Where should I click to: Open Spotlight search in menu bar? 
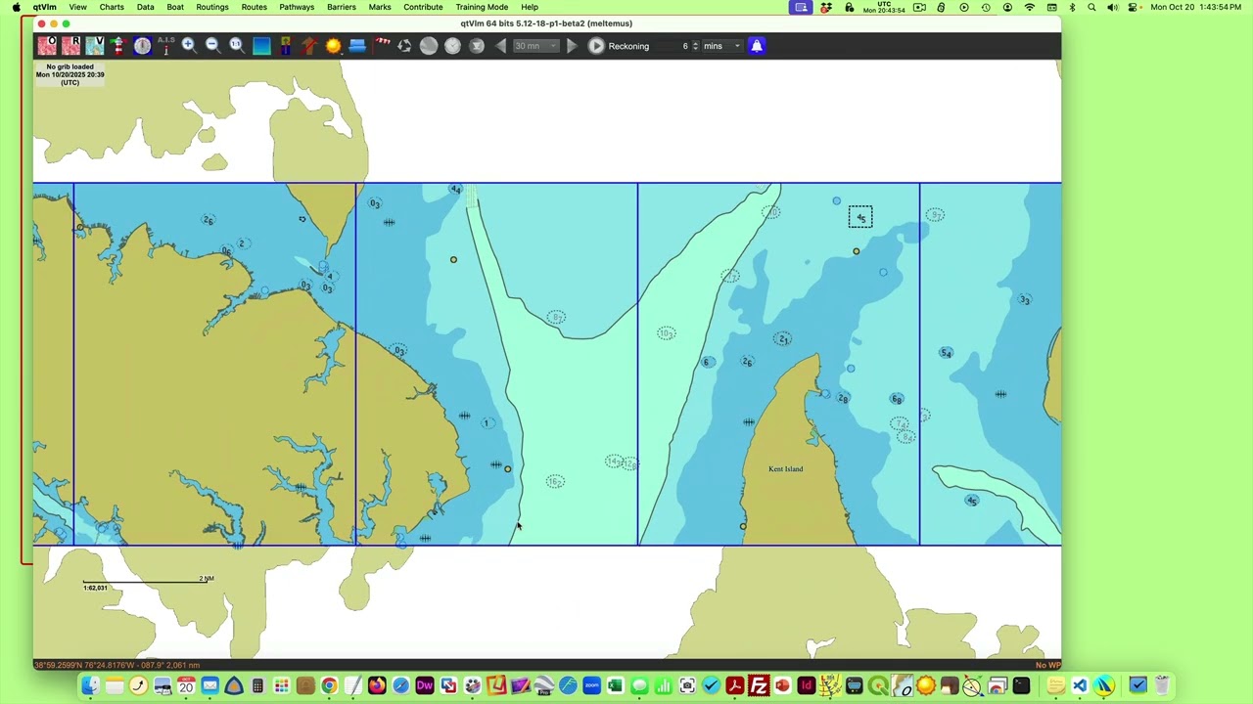pos(1091,7)
